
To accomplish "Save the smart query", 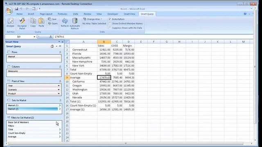I will tap(52, 19).
